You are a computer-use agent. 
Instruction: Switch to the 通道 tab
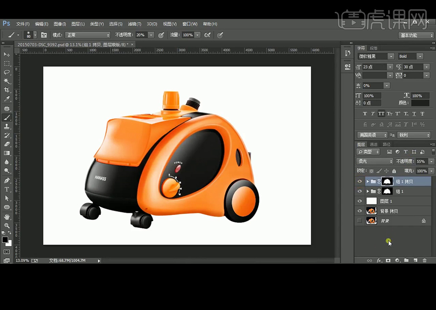click(373, 144)
